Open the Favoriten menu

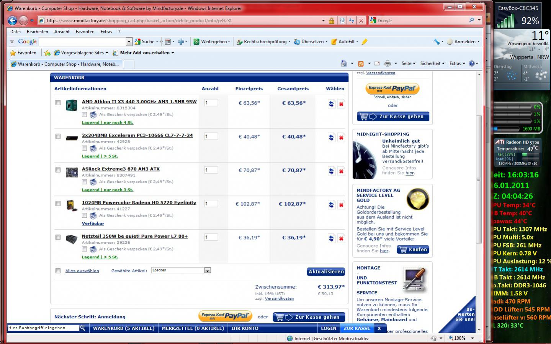(85, 32)
